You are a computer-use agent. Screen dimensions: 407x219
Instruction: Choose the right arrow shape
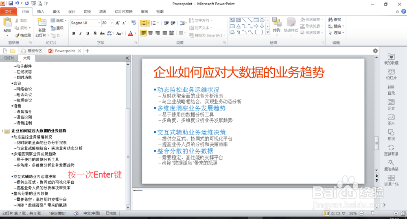point(256,26)
